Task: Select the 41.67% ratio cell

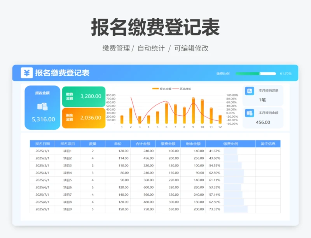Action: coord(231,151)
